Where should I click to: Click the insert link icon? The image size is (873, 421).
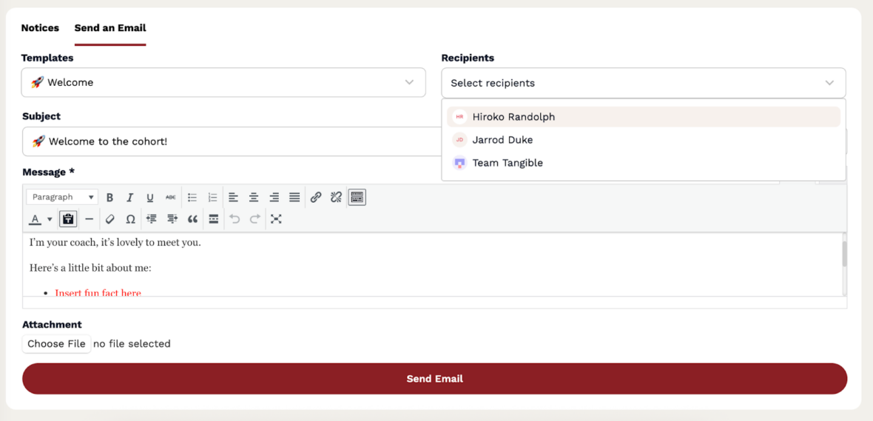coord(316,198)
